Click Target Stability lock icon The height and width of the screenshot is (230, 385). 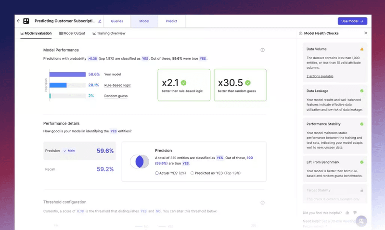click(362, 190)
